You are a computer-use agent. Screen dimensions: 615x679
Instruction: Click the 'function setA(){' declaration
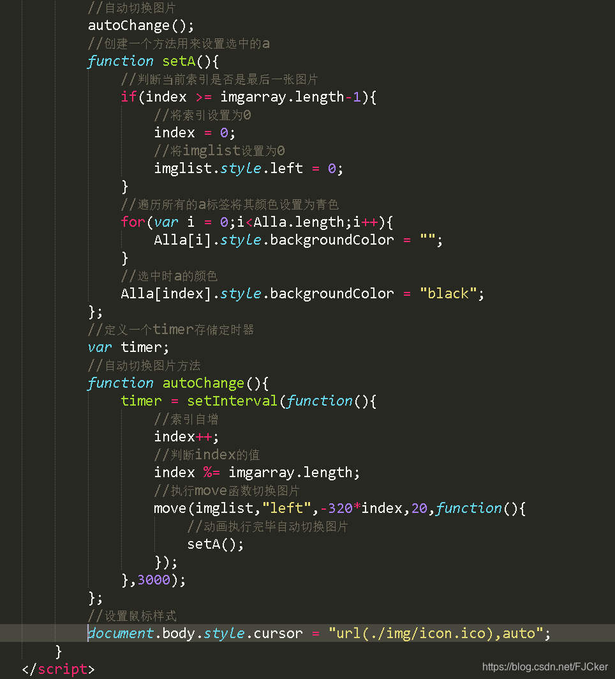click(x=153, y=61)
